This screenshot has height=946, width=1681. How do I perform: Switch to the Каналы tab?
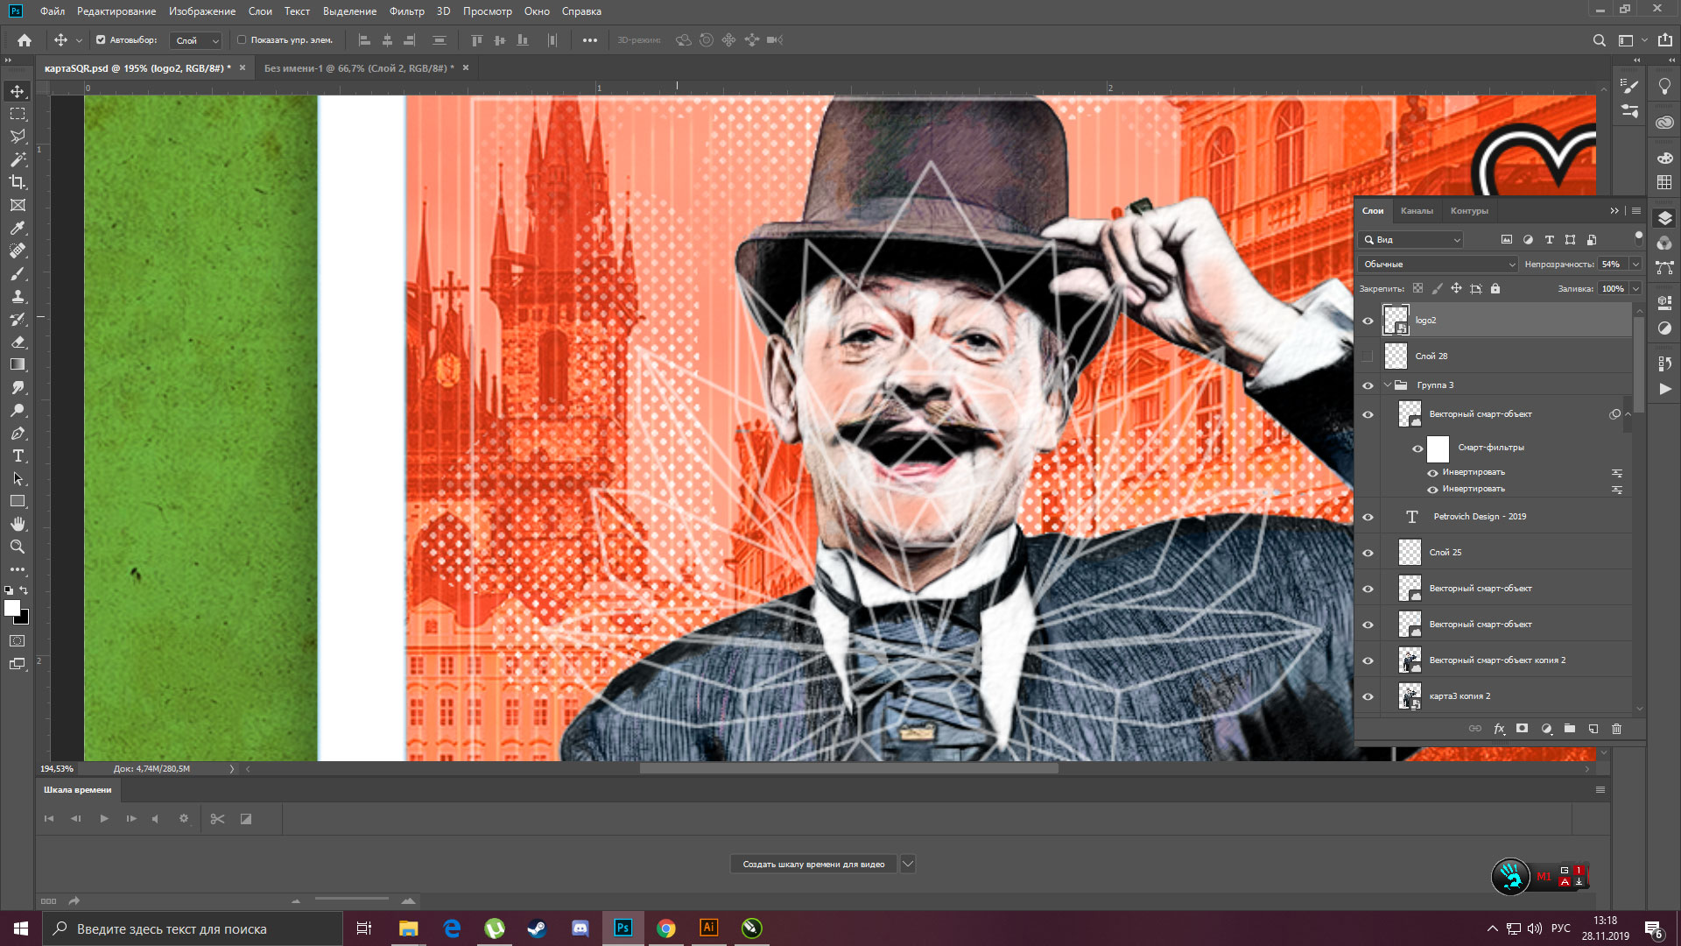(x=1417, y=211)
